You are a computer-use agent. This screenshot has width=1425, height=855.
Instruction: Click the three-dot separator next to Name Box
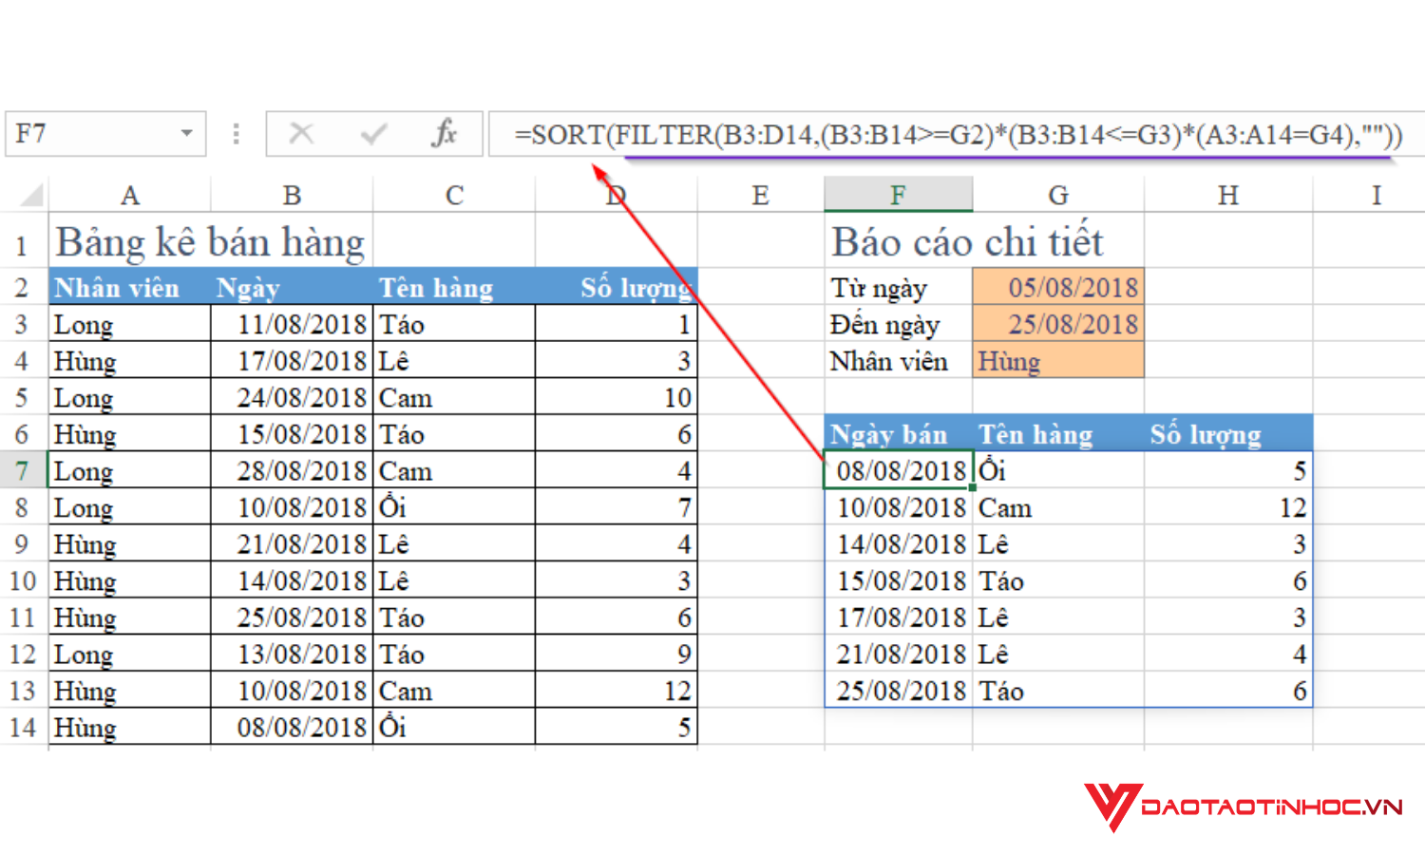tap(235, 133)
